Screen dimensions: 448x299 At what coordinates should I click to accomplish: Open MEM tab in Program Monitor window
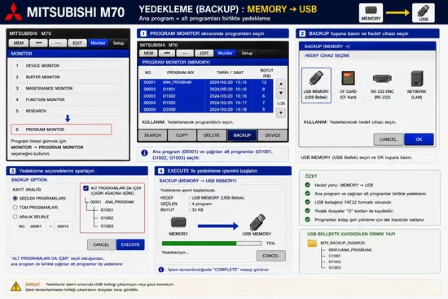(148, 53)
